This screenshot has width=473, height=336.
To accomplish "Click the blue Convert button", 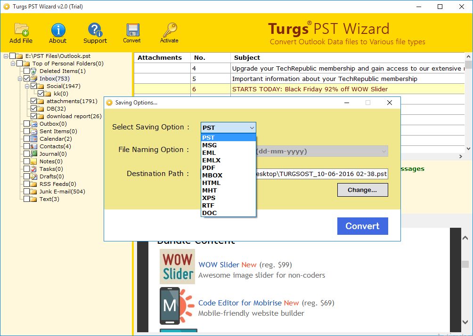I will [363, 226].
